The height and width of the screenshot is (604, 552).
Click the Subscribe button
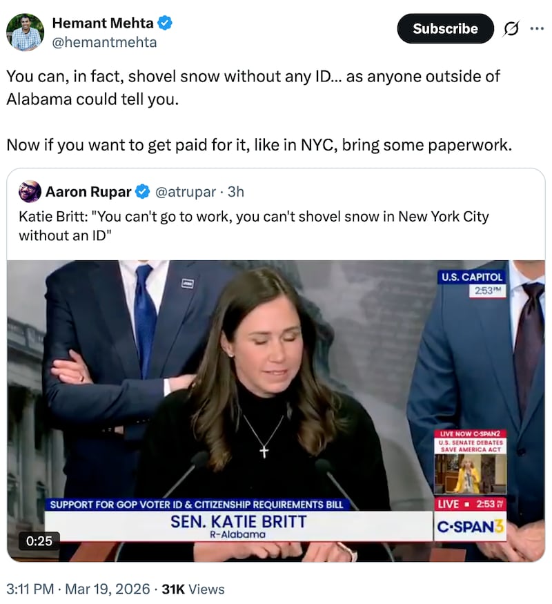tap(445, 28)
